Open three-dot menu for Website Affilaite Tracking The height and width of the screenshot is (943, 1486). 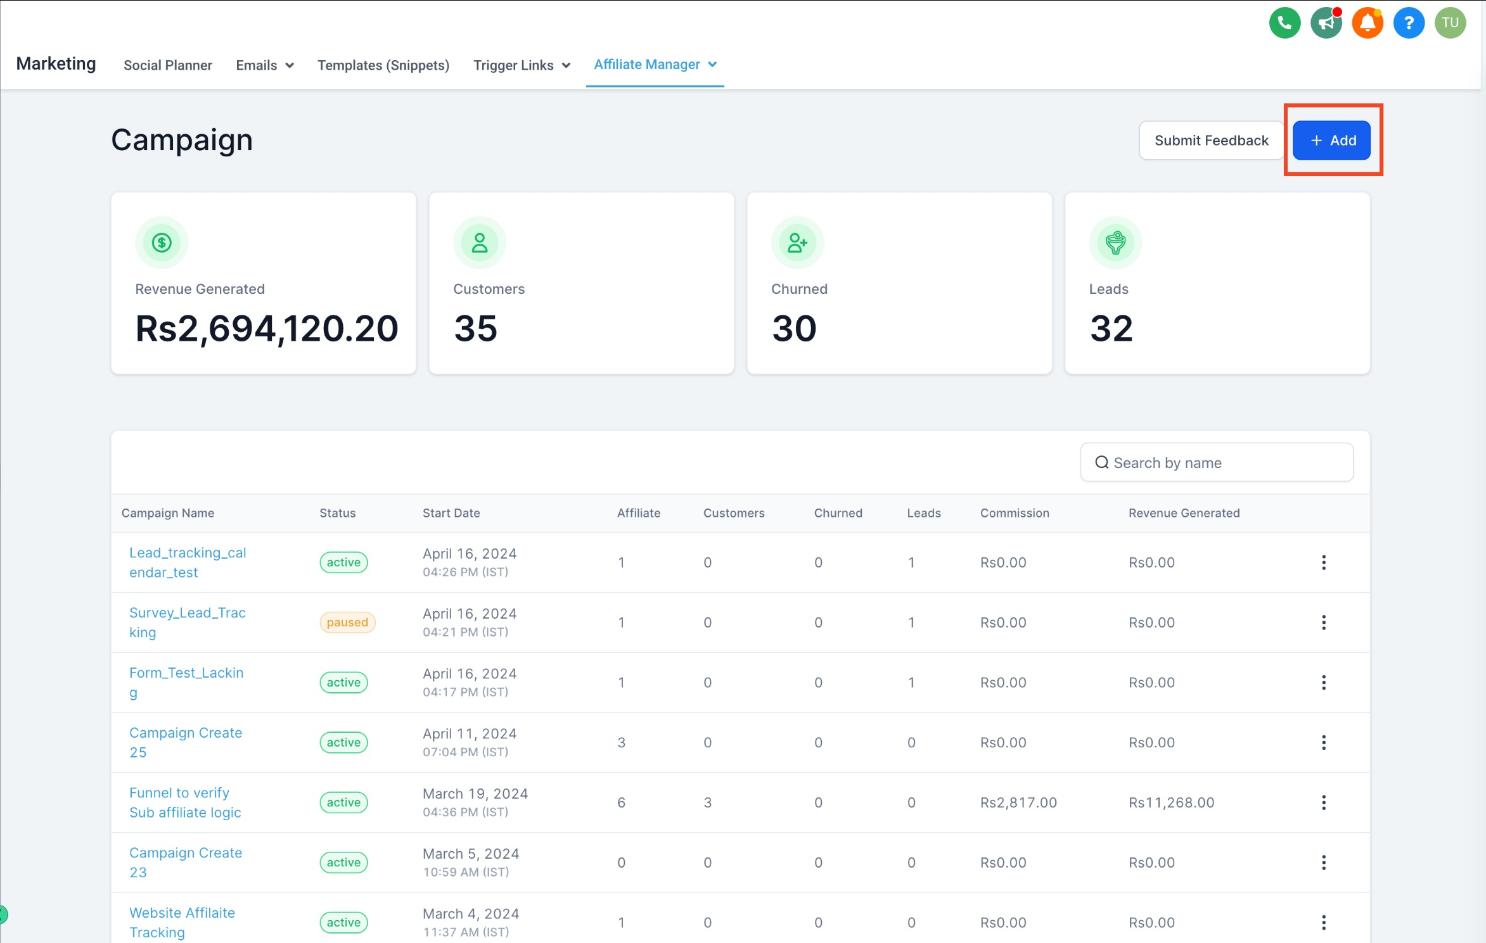coord(1324,922)
